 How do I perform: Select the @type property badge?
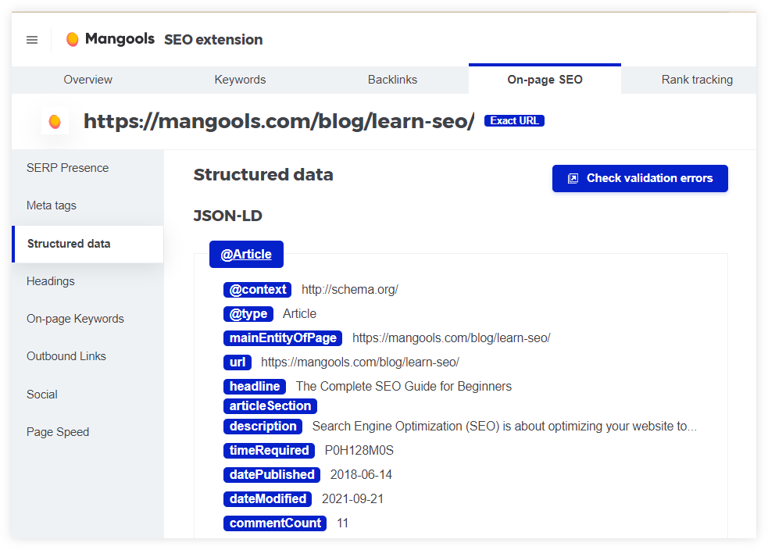248,313
